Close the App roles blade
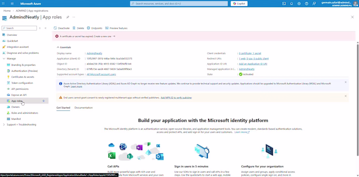This screenshot has height=177, width=359. [x=352, y=17]
